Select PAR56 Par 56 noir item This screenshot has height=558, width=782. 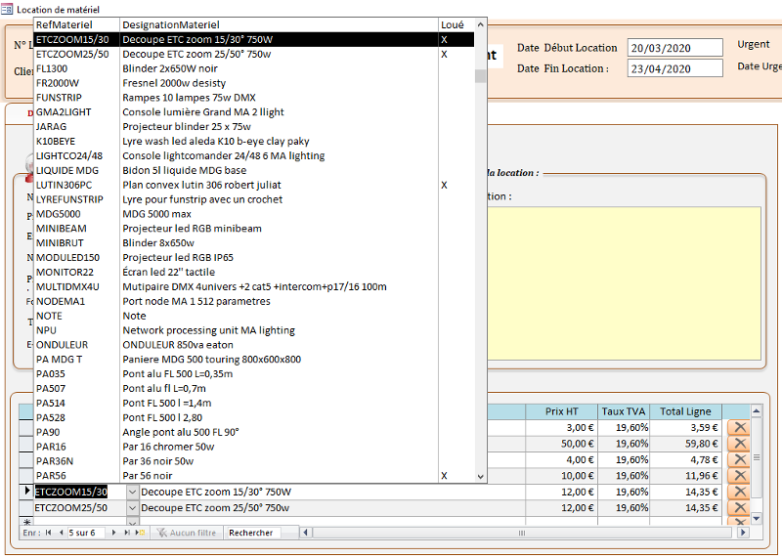[x=254, y=475]
